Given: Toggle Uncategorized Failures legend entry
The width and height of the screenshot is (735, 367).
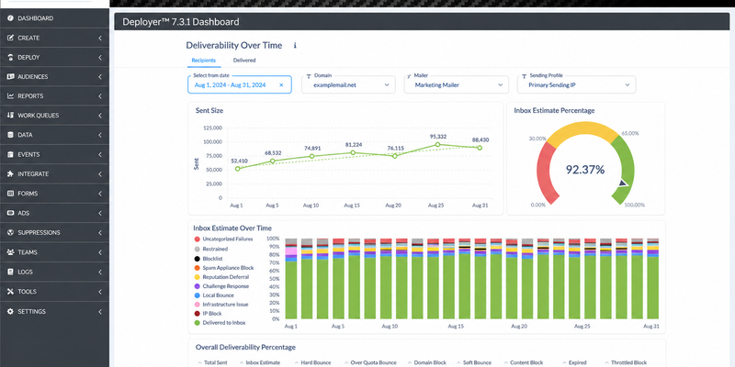Looking at the screenshot, I should 223,239.
